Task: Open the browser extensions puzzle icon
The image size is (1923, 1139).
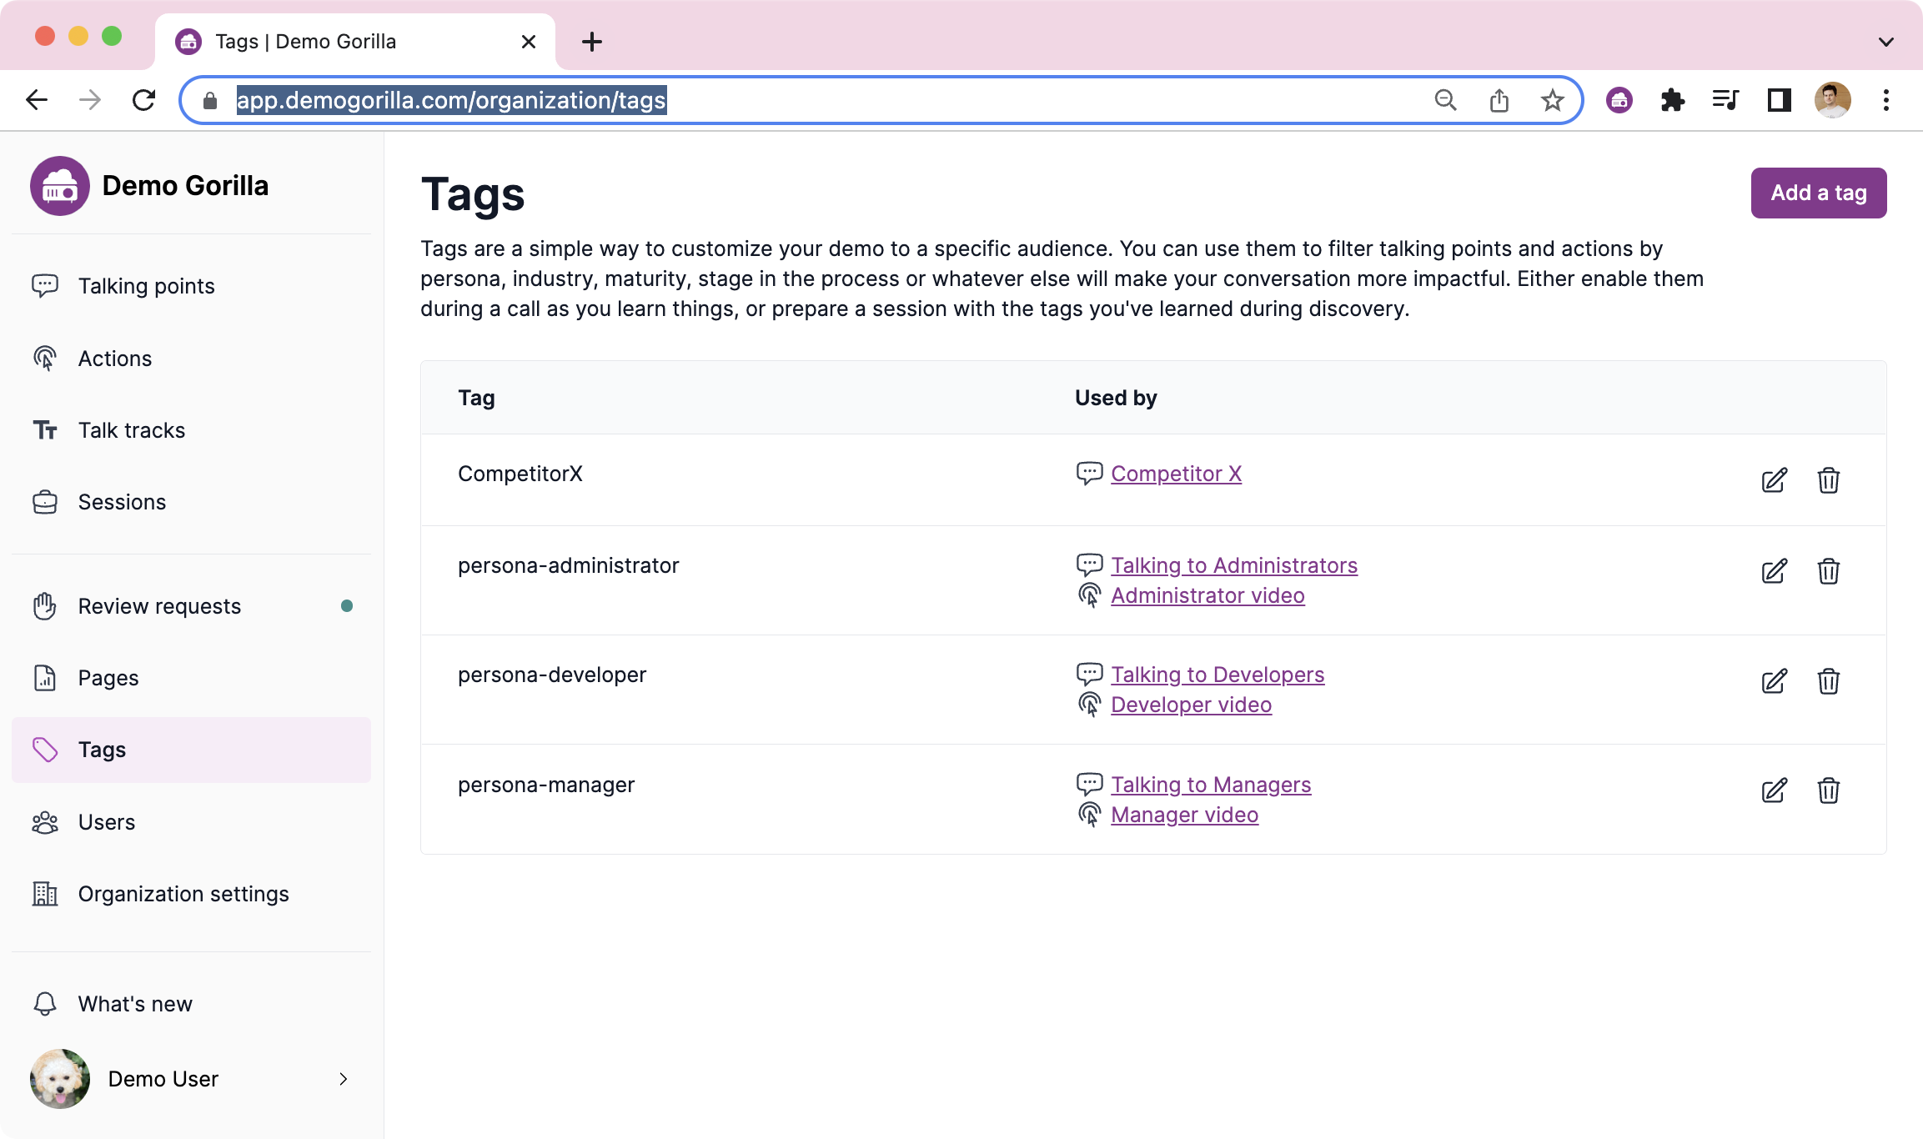Action: pos(1674,100)
